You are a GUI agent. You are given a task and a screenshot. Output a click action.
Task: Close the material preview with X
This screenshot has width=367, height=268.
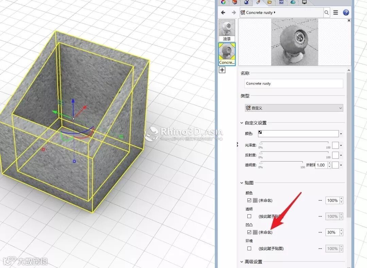[x=349, y=21]
